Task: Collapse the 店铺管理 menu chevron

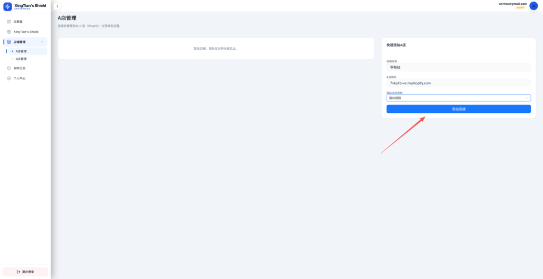Action: pyautogui.click(x=42, y=42)
